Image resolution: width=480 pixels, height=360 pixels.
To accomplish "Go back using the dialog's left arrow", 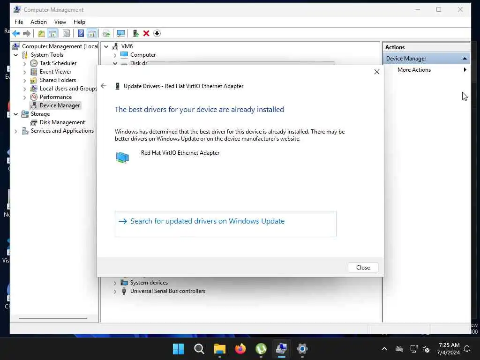I will coord(104,86).
